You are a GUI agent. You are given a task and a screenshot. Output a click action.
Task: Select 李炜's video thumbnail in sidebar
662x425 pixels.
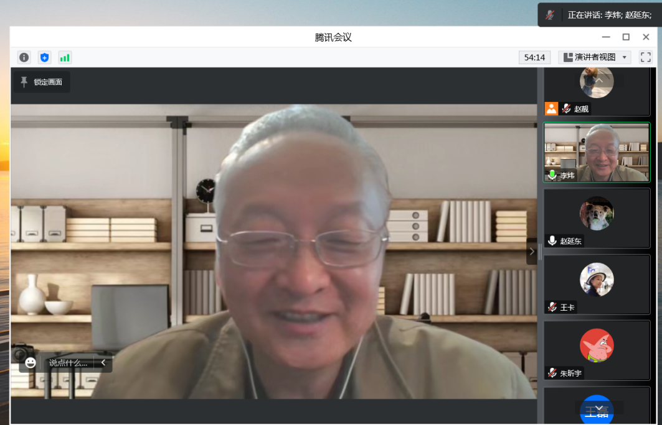(x=596, y=152)
